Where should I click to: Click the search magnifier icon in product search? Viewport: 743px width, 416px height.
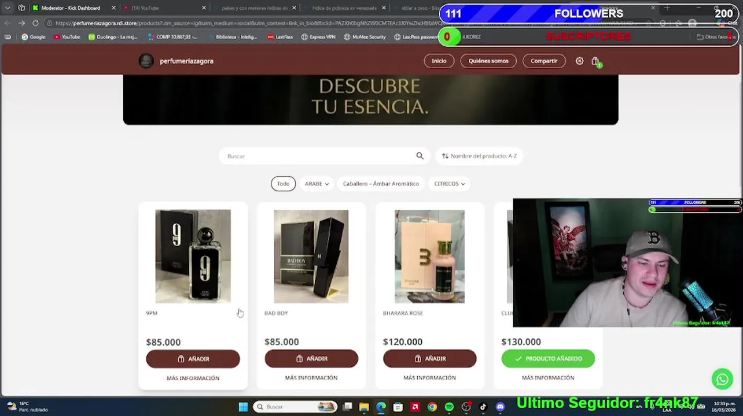(x=420, y=156)
